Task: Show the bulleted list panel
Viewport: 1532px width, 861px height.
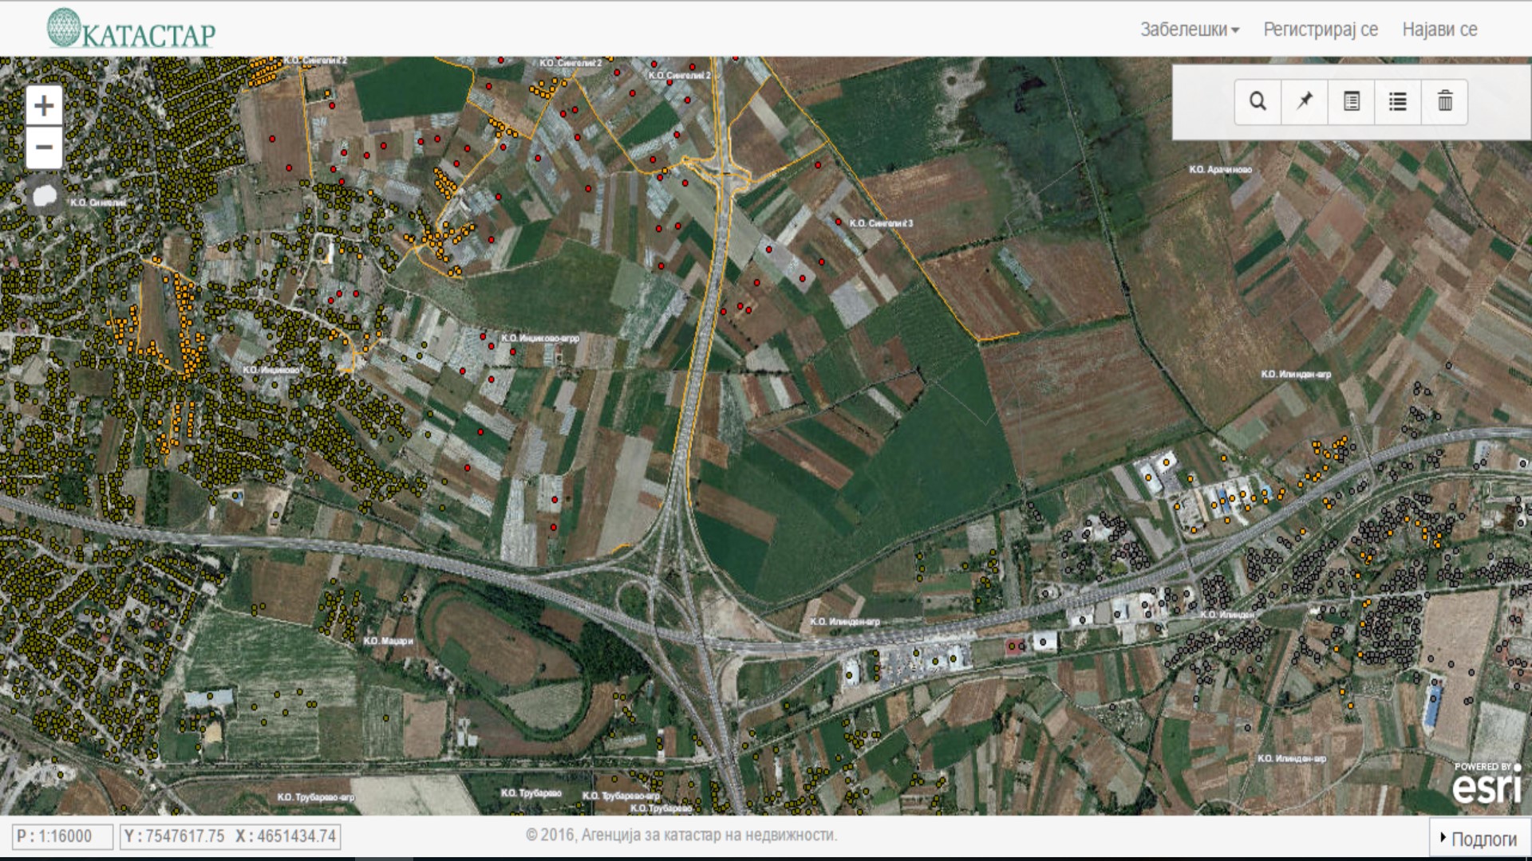Action: click(x=1398, y=102)
